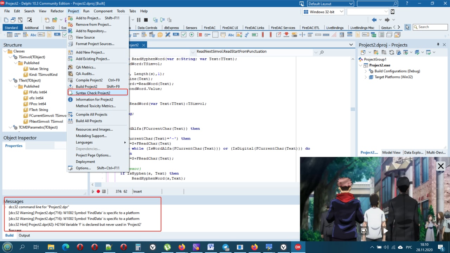Image resolution: width=450 pixels, height=253 pixels.
Task: Choose Build Project2 from Project menu
Action: click(x=97, y=86)
